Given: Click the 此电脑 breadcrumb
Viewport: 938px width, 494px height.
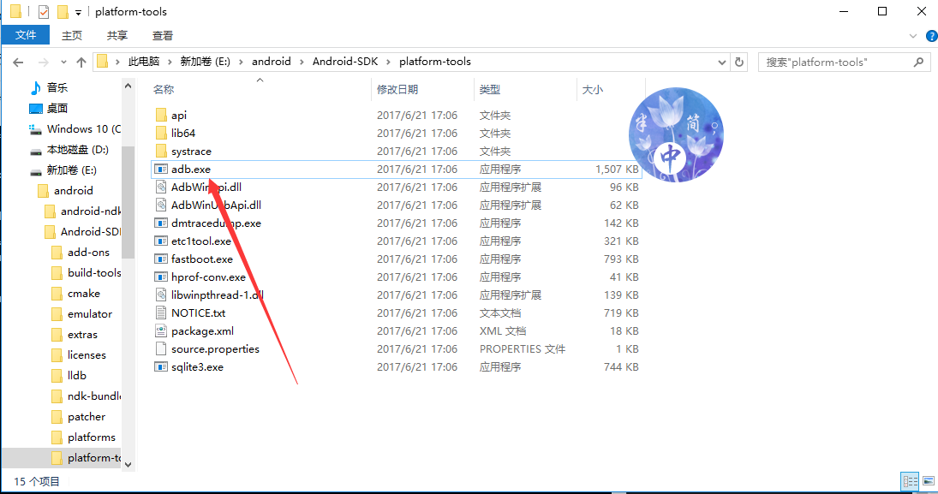Looking at the screenshot, I should [x=144, y=62].
